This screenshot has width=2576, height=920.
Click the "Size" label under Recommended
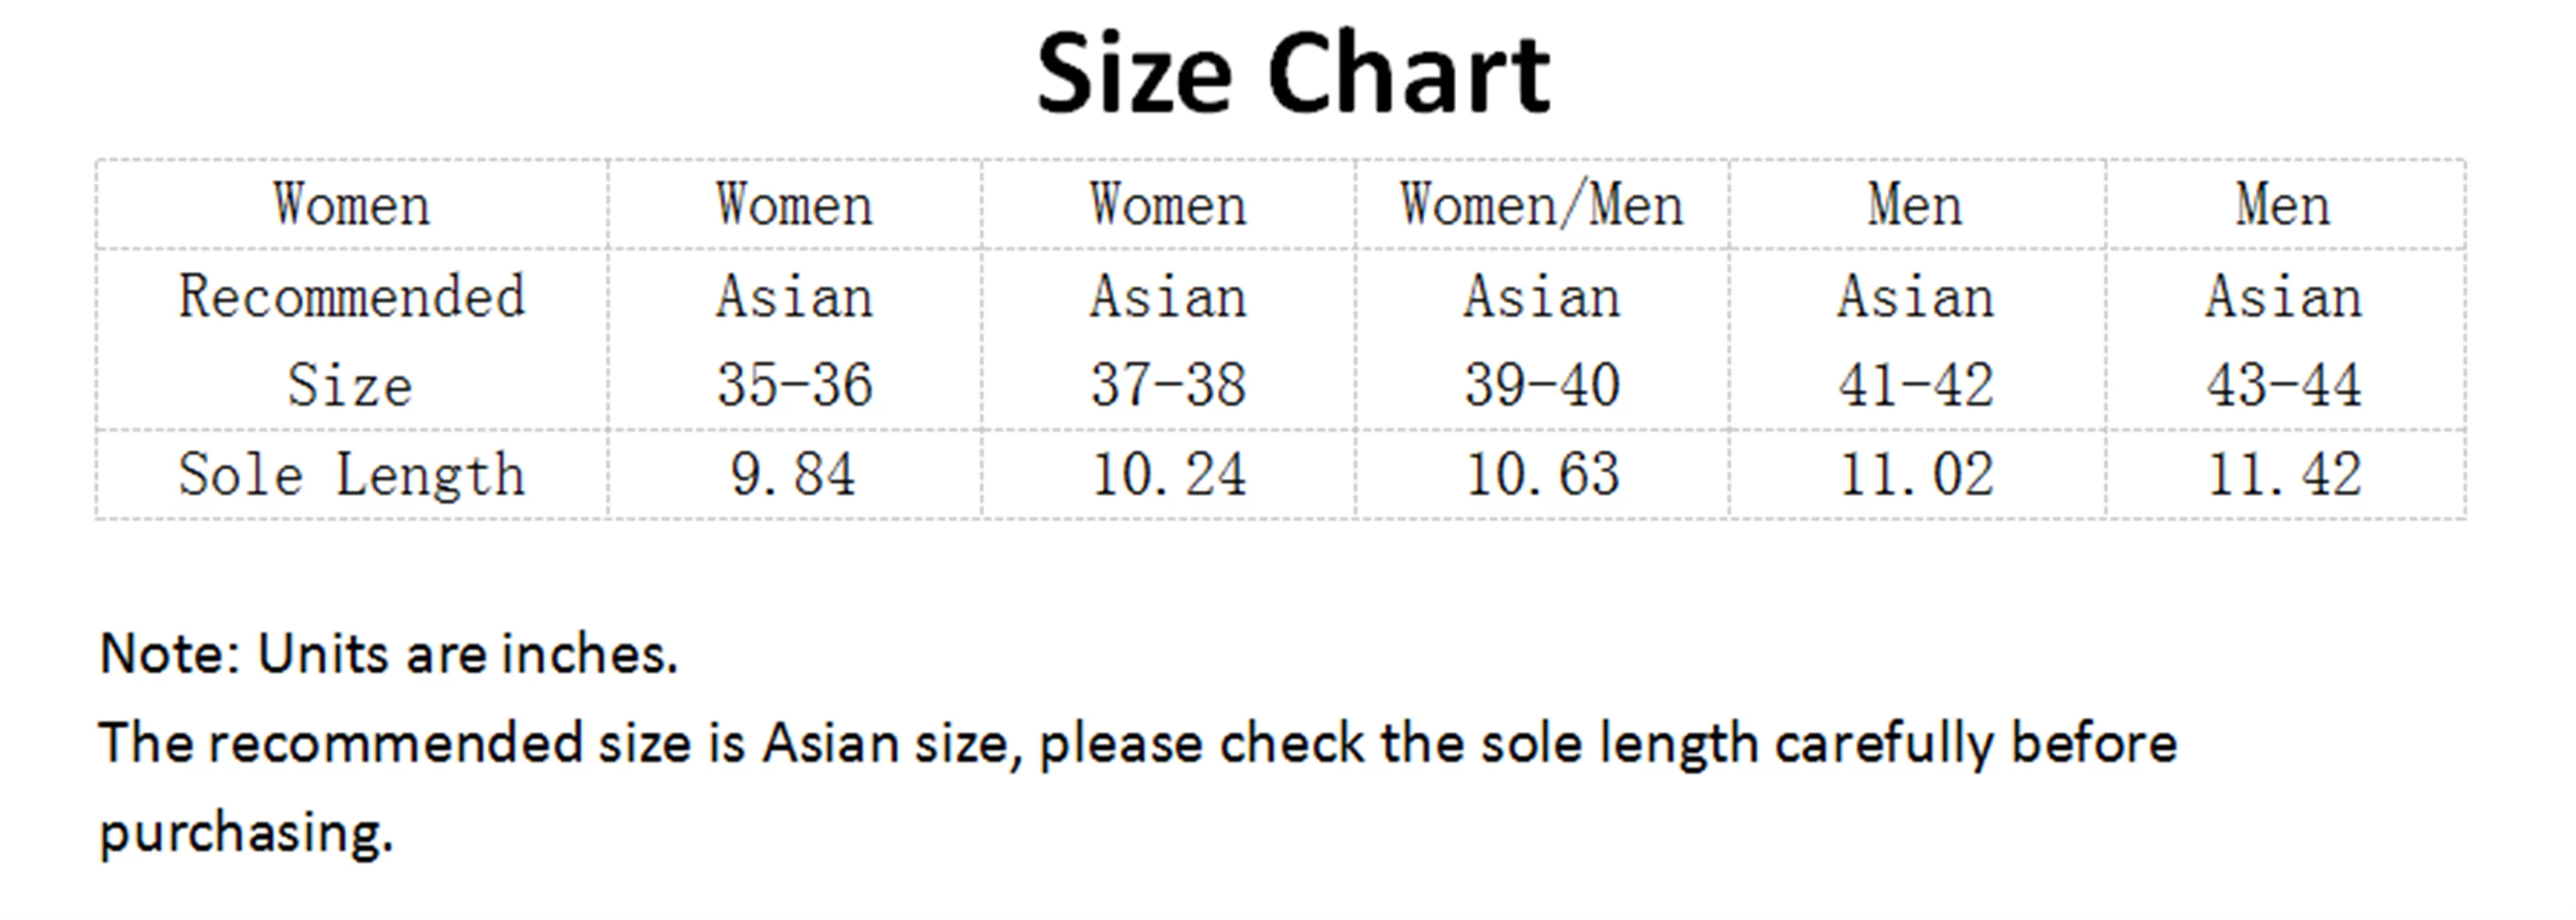click(x=351, y=385)
